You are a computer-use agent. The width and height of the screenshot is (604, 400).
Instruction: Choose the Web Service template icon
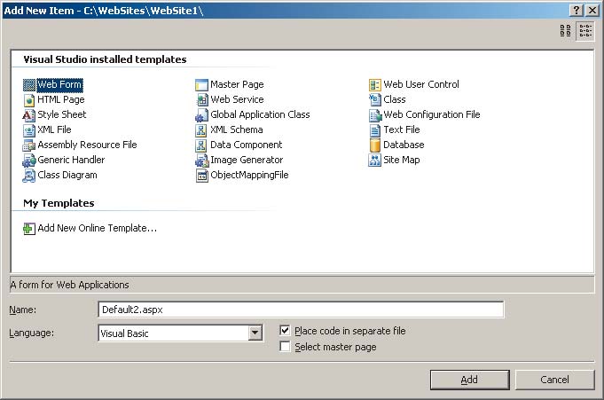tap(201, 100)
